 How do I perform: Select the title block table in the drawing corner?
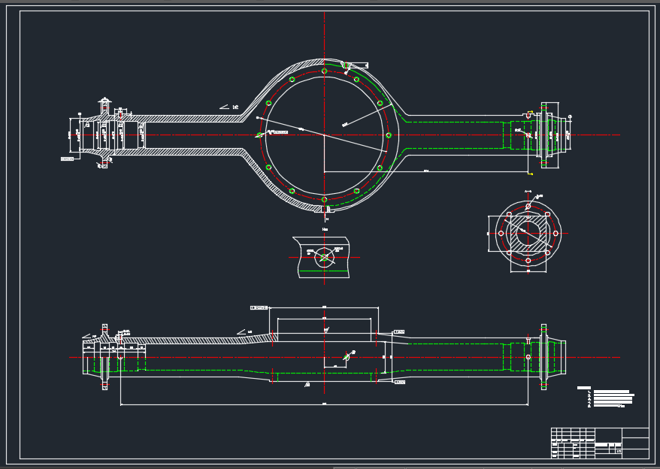(600, 443)
